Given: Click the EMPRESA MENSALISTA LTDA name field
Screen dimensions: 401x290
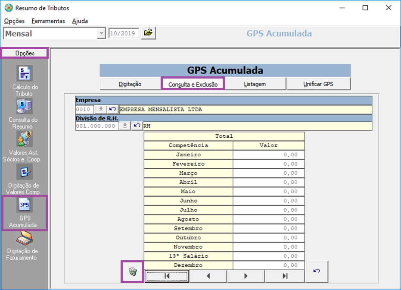Looking at the screenshot, I should pos(245,109).
